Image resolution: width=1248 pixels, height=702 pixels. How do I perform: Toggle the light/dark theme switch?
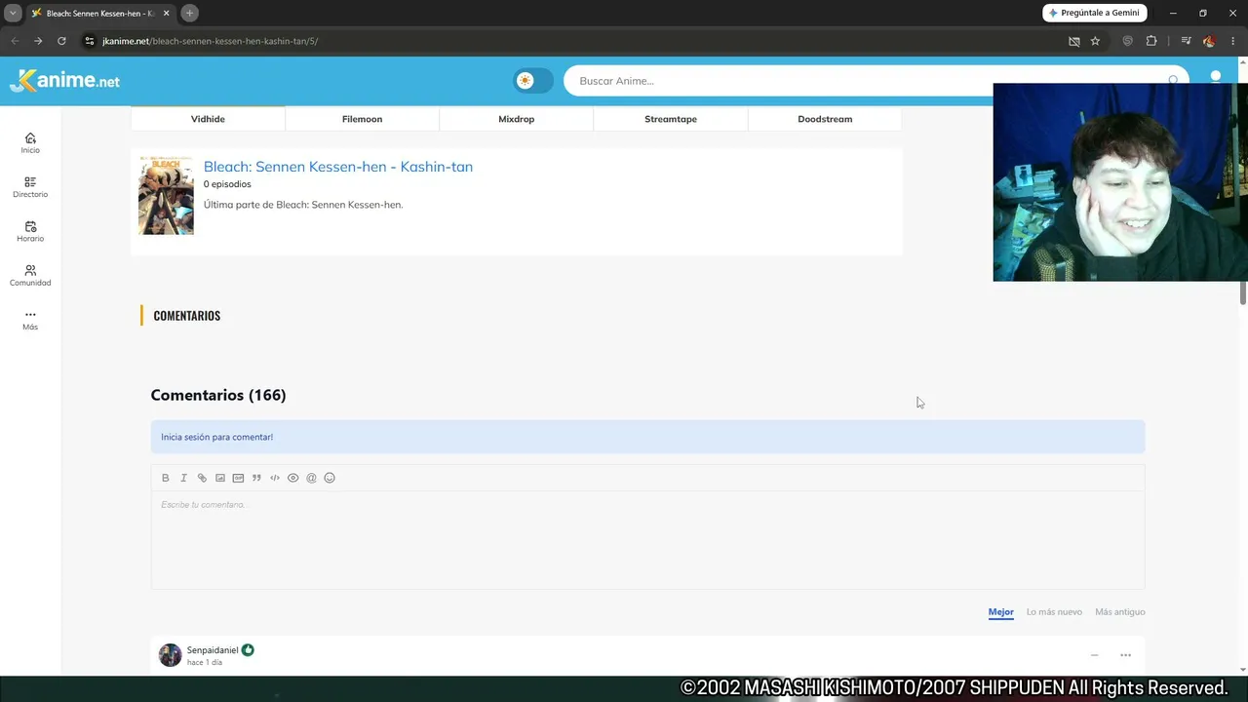(533, 81)
